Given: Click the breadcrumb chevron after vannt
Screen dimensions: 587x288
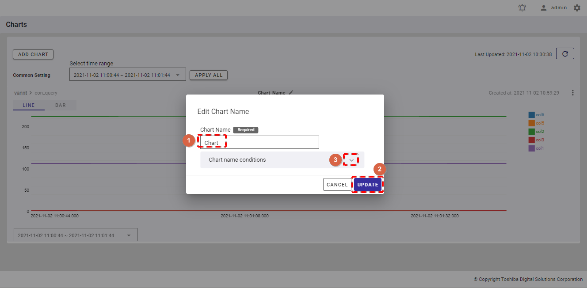Looking at the screenshot, I should 31,93.
